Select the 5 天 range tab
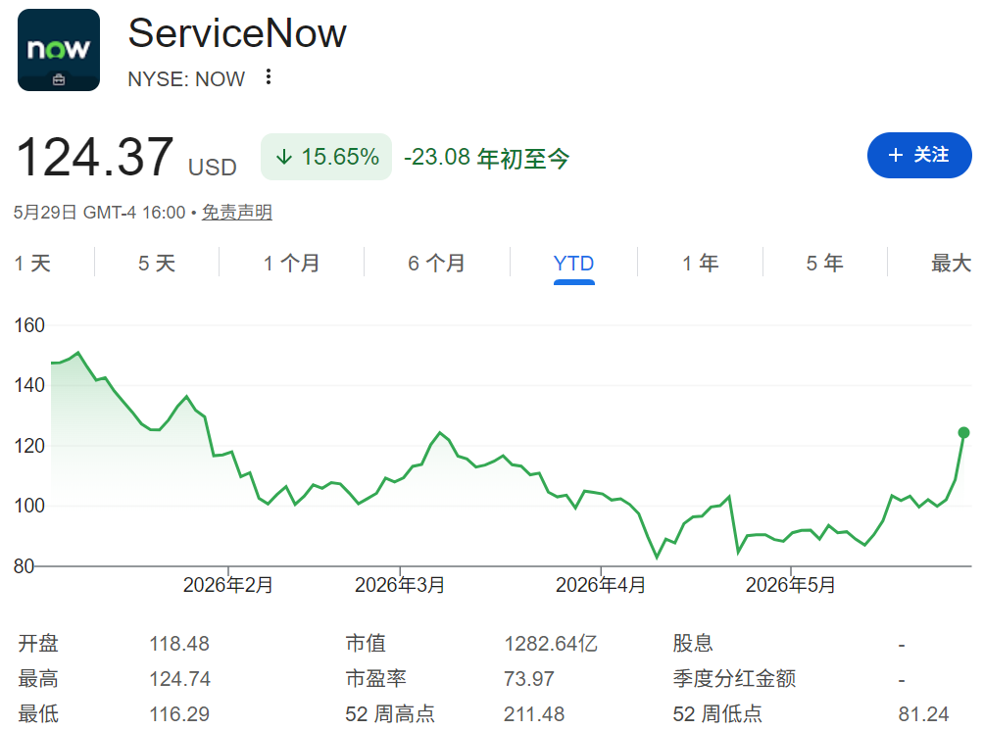Viewport: 983px width, 730px height. point(157,264)
